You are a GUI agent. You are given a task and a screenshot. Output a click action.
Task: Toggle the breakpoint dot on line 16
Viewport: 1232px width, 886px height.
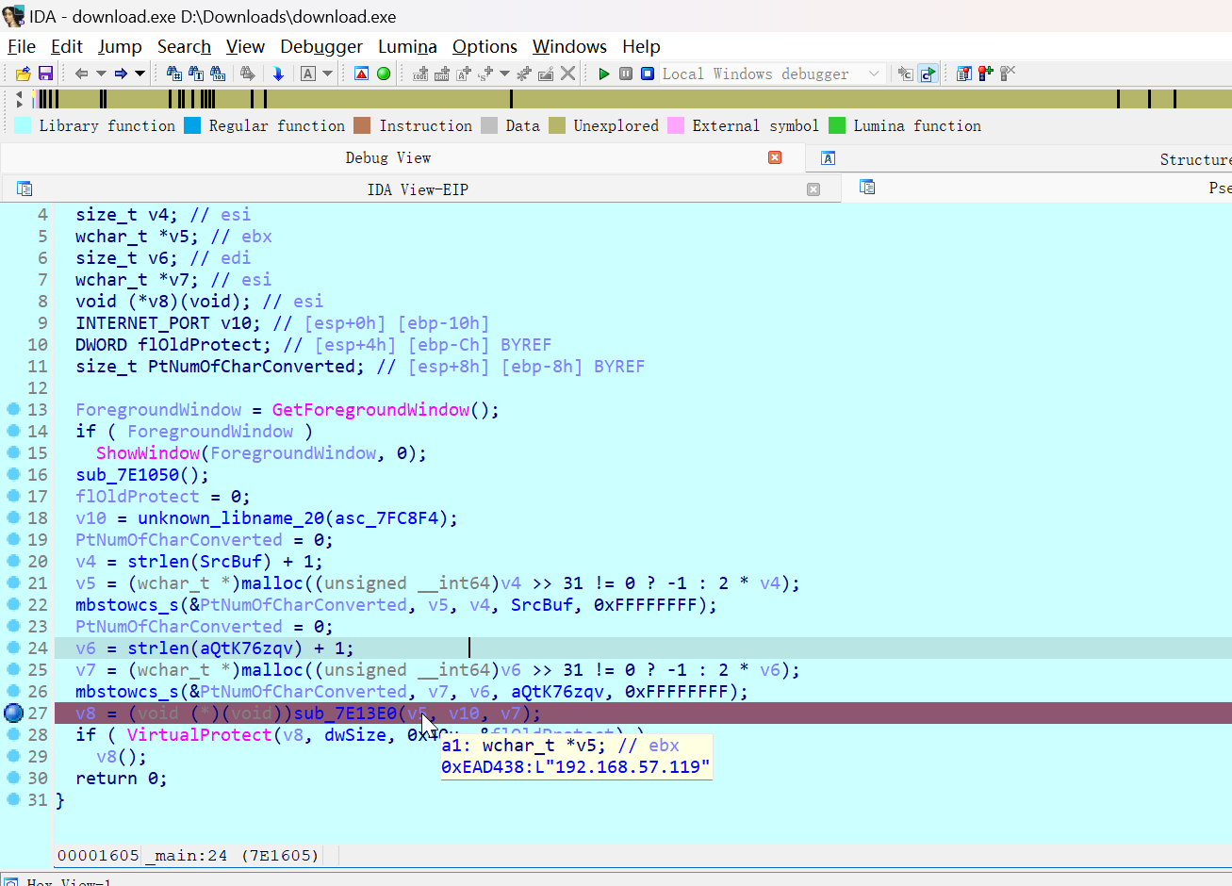(x=13, y=474)
